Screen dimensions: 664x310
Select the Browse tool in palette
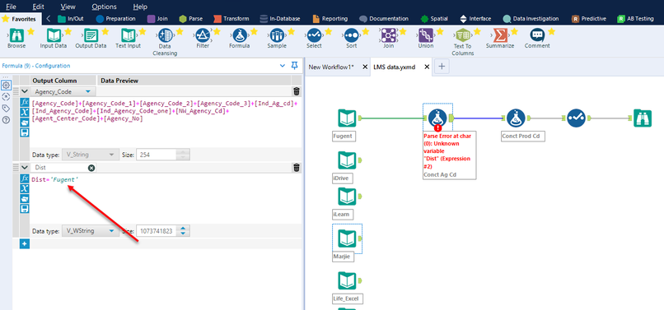point(16,35)
